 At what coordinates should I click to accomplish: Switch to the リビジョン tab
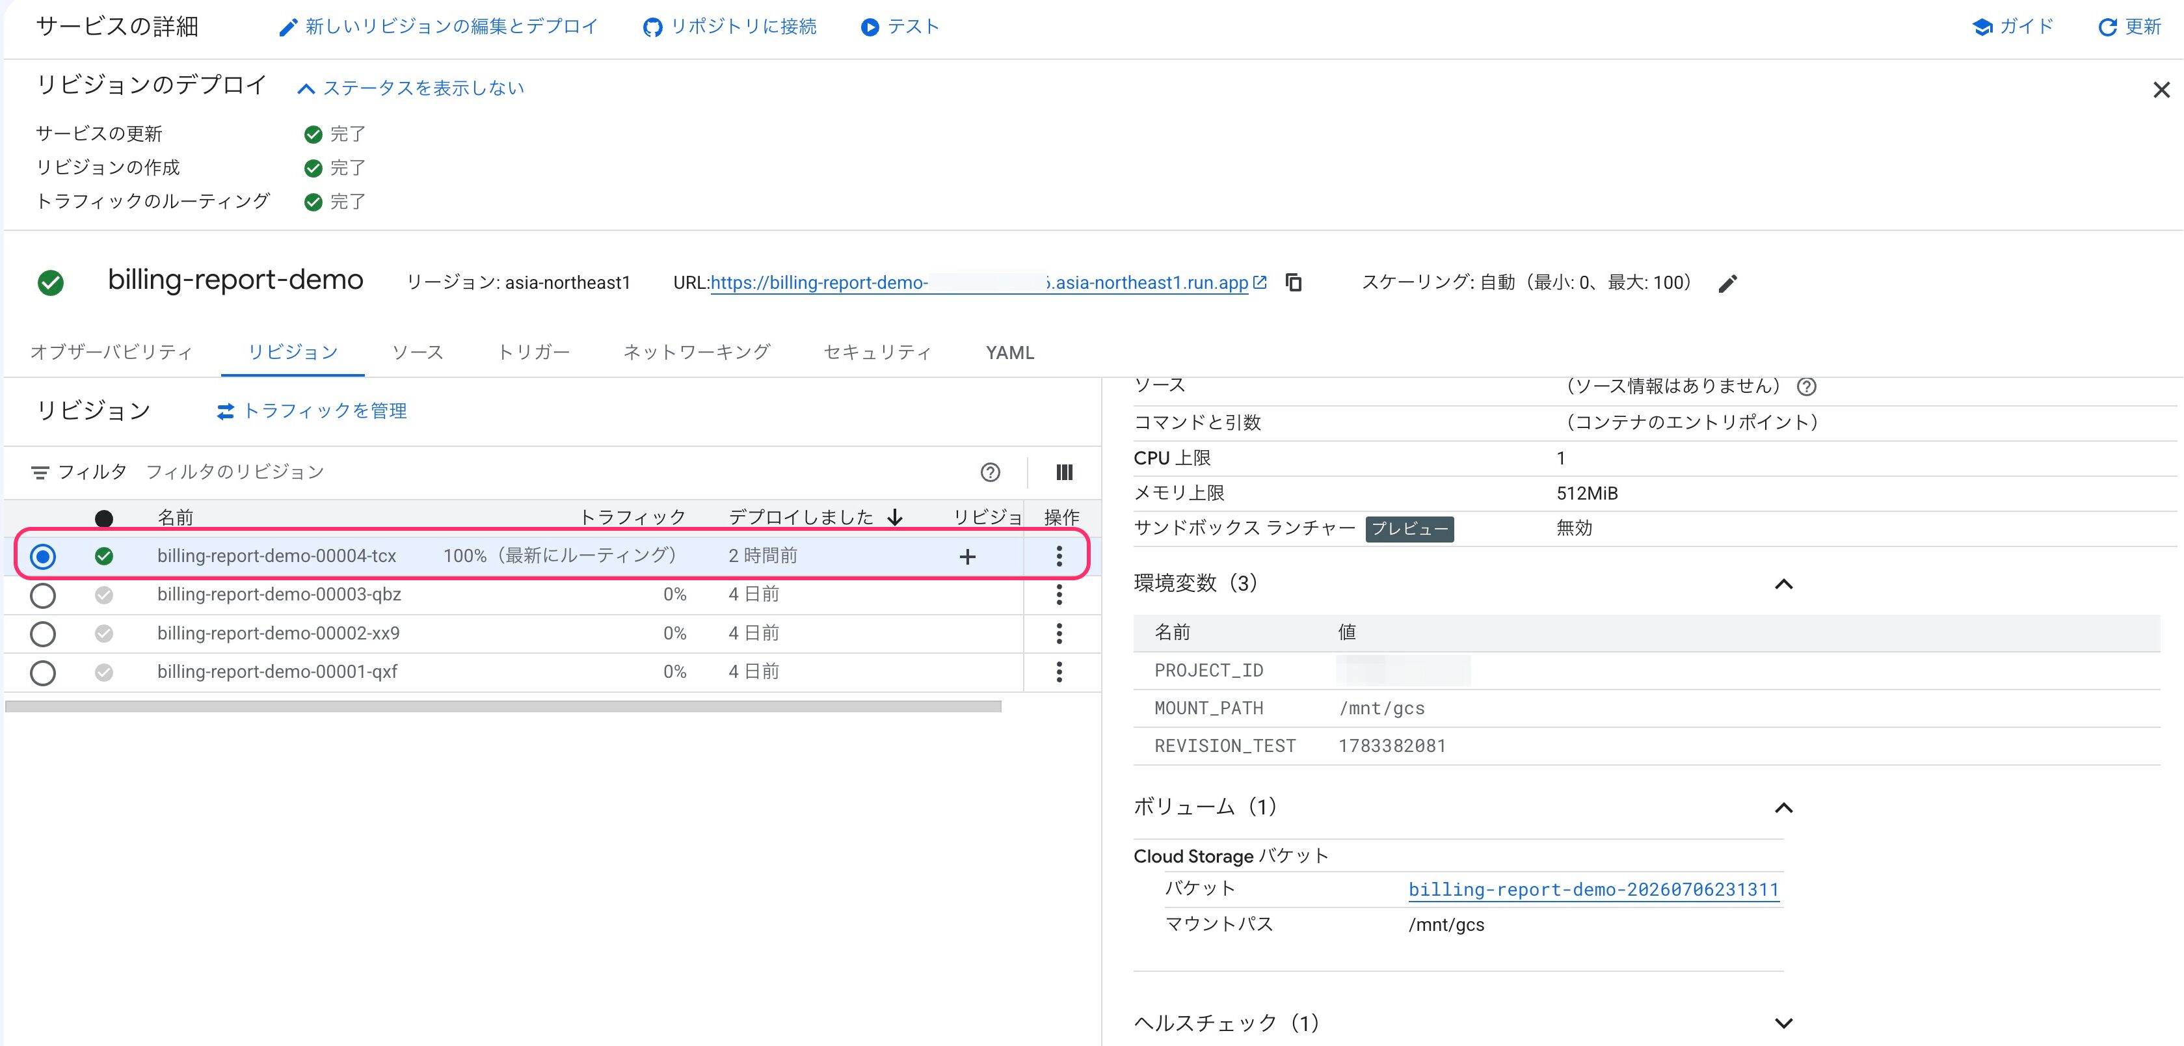click(x=293, y=353)
